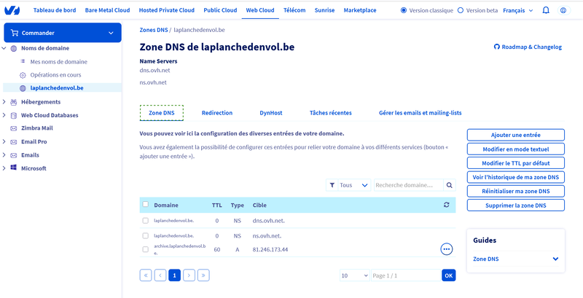The height and width of the screenshot is (298, 583).
Task: Check the box for the ns.ovh.net. NS row
Action: [146, 235]
